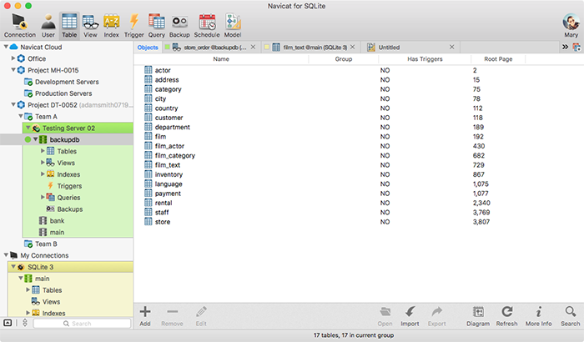The image size is (584, 342).
Task: Show More Info panel
Action: click(539, 316)
